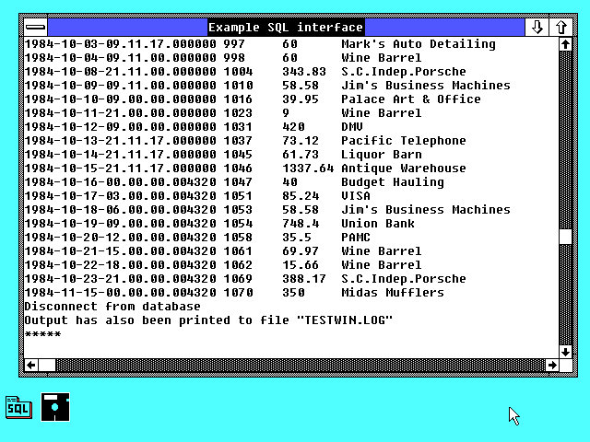
Task: Click the "S.C.Indep.Porsche" entry in row 1004
Action: [404, 72]
